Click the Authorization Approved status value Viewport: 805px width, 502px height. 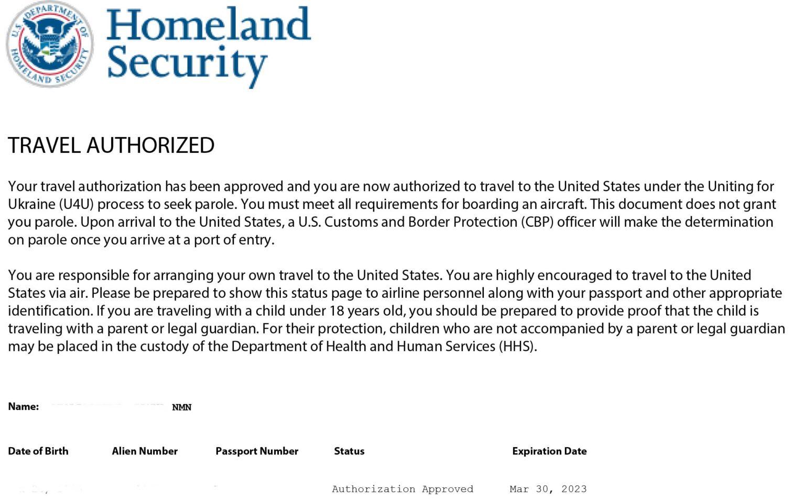click(402, 489)
